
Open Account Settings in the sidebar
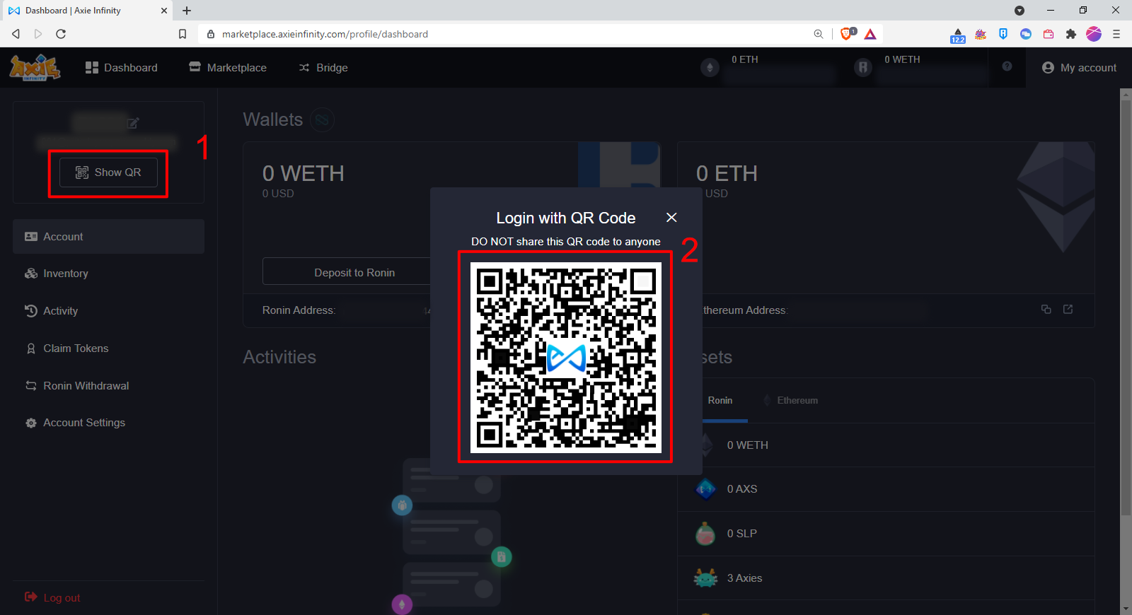click(x=108, y=423)
